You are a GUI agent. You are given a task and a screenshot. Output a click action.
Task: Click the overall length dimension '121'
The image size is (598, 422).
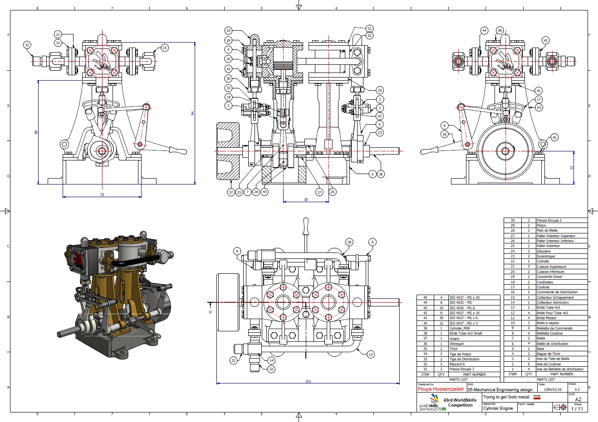(308, 381)
